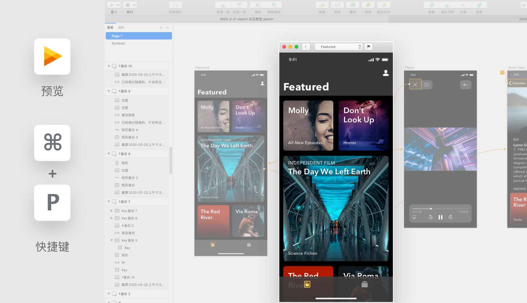Click The Red River card on Featured artboard

pos(213,221)
